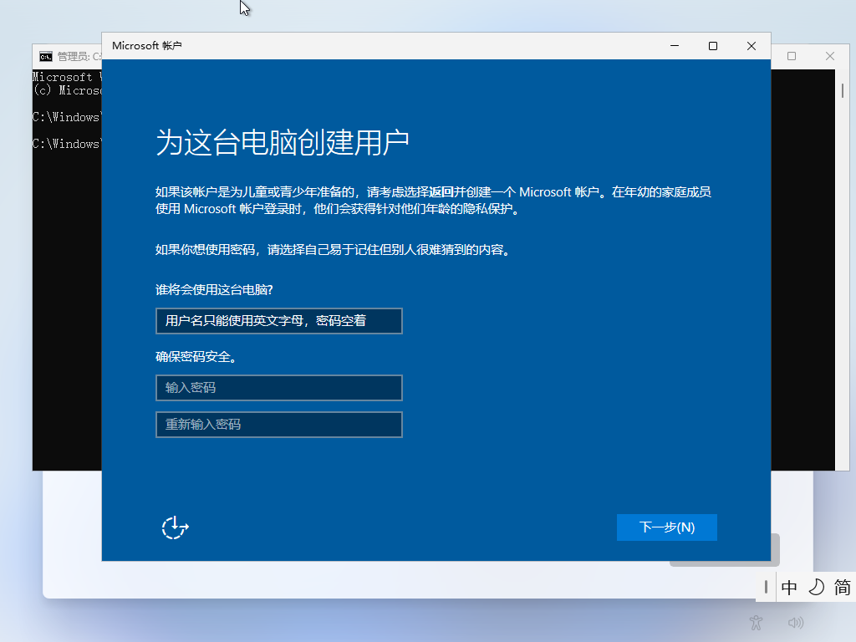This screenshot has height=642, width=856.
Task: Maximize the Microsoft 帐户 dialog
Action: point(712,46)
